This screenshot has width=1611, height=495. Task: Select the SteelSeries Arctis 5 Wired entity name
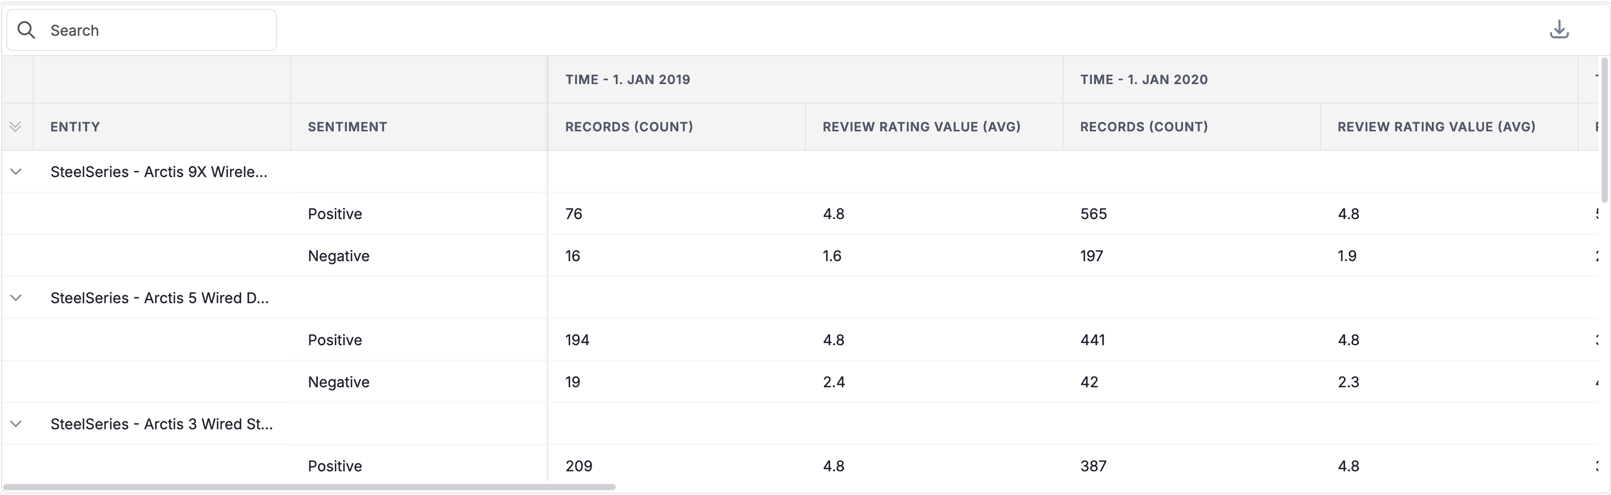click(x=160, y=298)
